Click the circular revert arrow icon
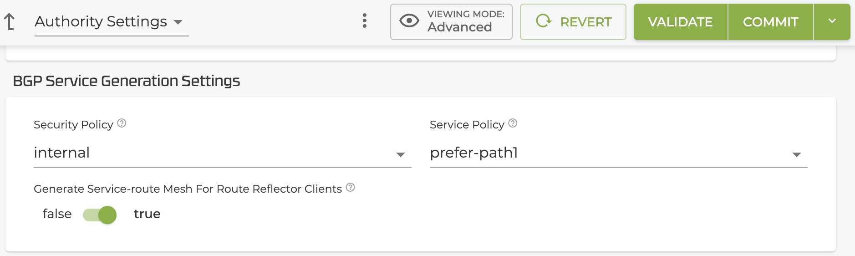The height and width of the screenshot is (256, 855). click(x=544, y=21)
